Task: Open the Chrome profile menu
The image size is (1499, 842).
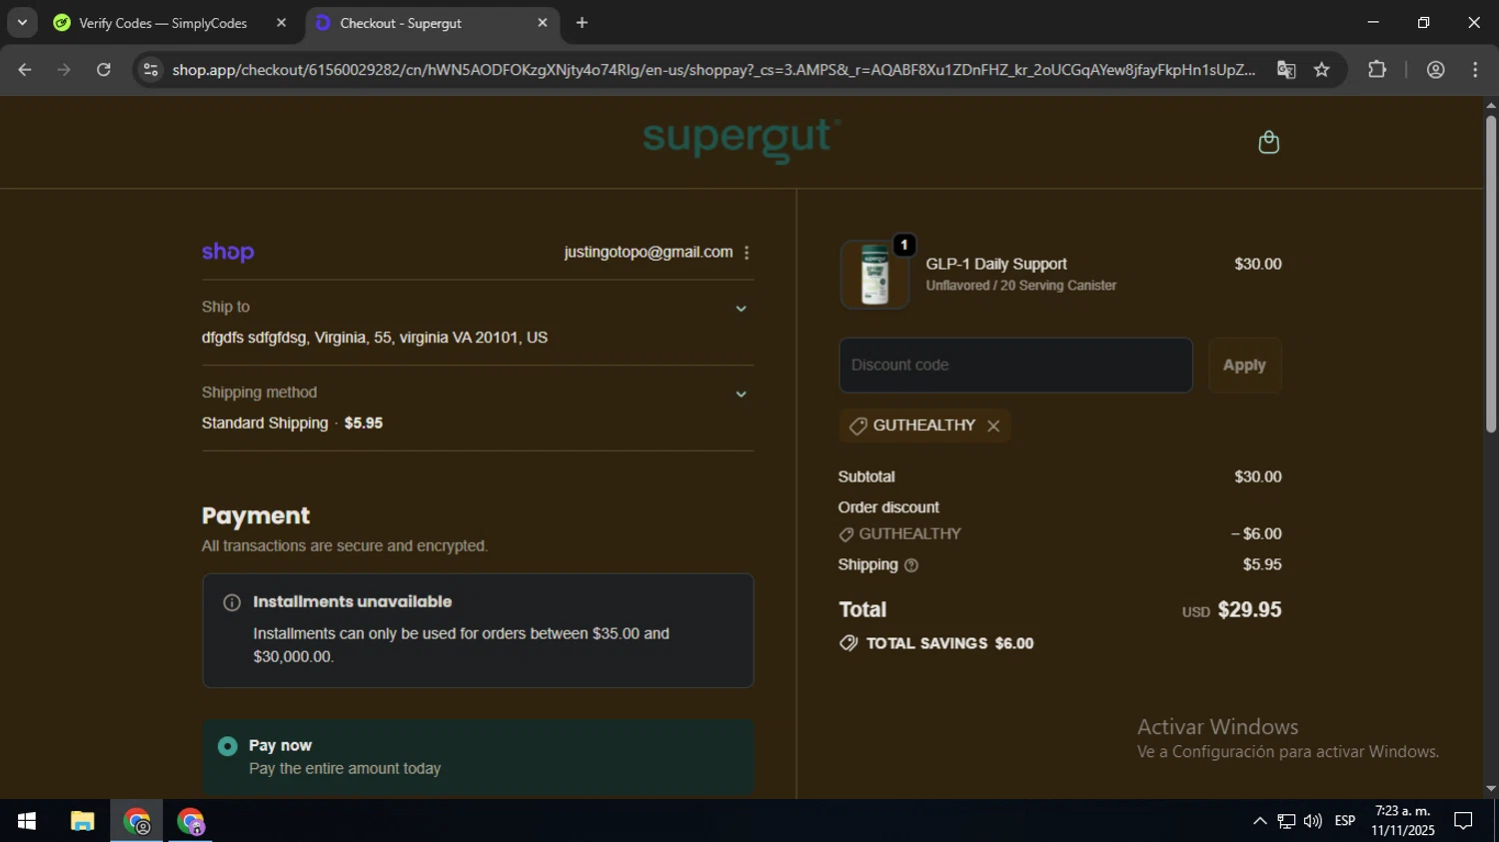Action: [1436, 70]
